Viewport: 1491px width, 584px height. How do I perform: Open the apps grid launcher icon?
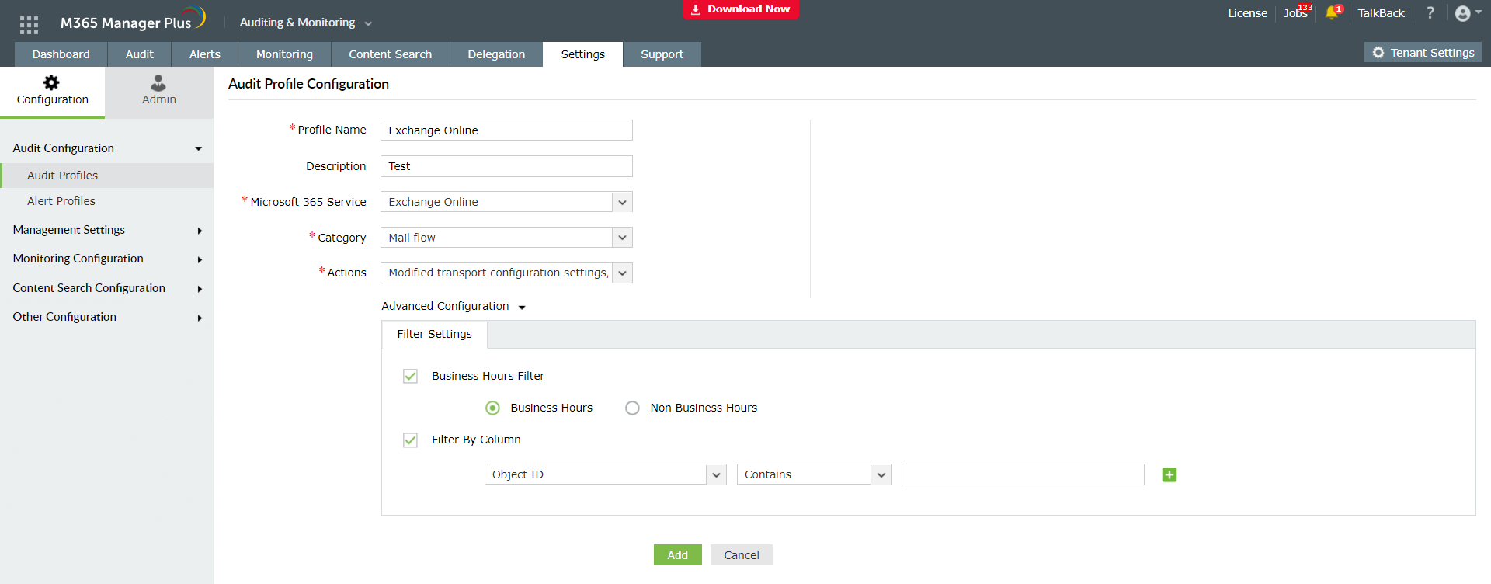[x=29, y=25]
